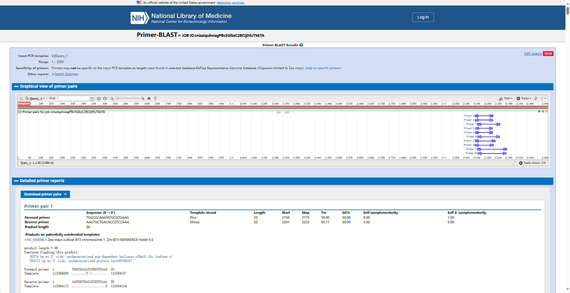Image resolution: width=570 pixels, height=293 pixels.
Task: Open the Tracks menu
Action: point(524,98)
